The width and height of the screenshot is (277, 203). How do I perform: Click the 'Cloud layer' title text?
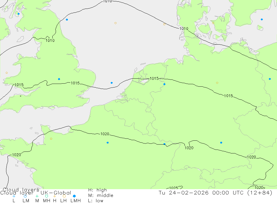17,193
